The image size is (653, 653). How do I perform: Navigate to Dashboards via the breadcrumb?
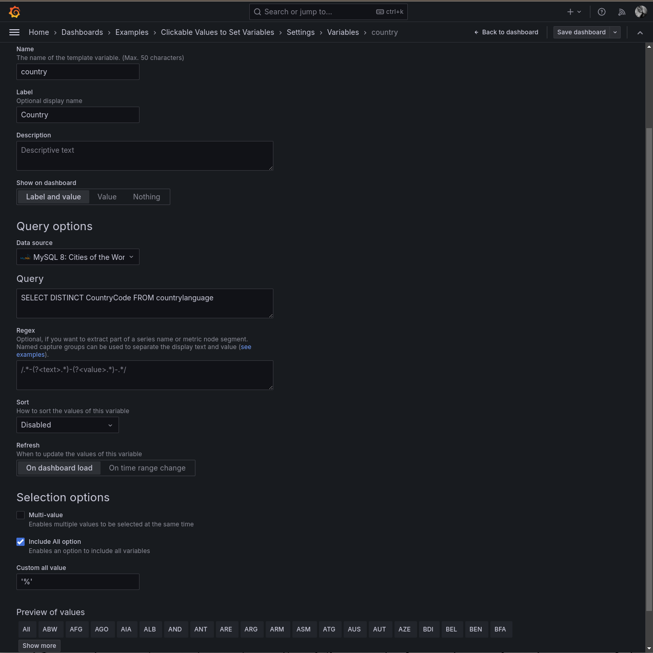tap(82, 32)
